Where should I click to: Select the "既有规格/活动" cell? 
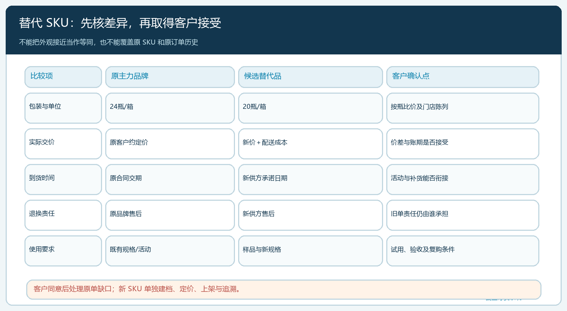(170, 251)
